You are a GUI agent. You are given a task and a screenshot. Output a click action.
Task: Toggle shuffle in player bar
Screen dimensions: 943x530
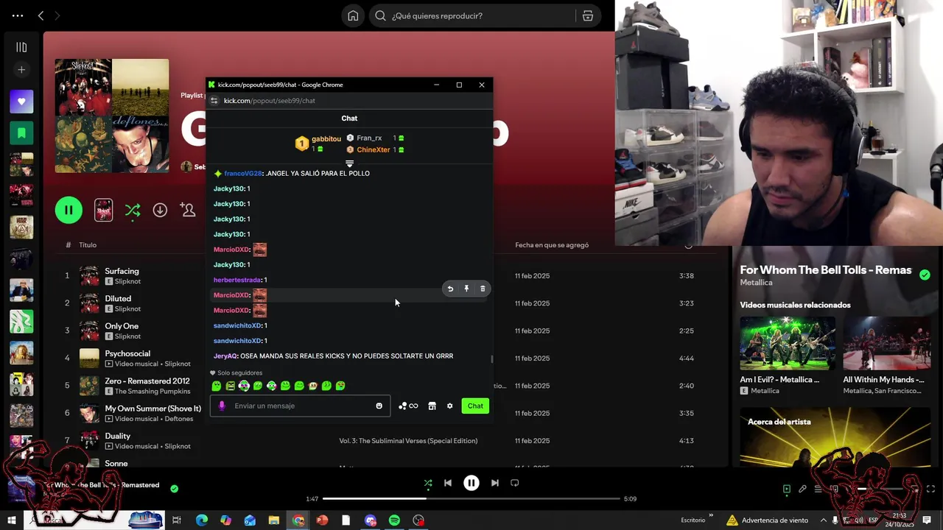pyautogui.click(x=428, y=483)
